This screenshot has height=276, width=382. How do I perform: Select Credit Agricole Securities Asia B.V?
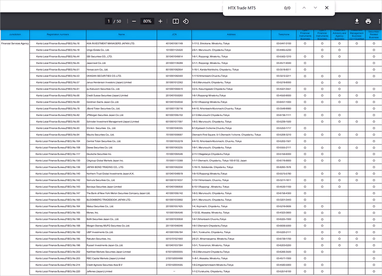coord(105,265)
